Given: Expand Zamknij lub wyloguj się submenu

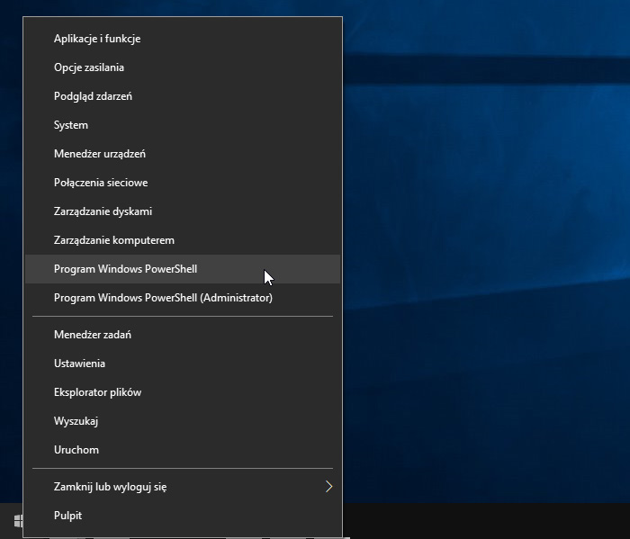Looking at the screenshot, I should [183, 487].
